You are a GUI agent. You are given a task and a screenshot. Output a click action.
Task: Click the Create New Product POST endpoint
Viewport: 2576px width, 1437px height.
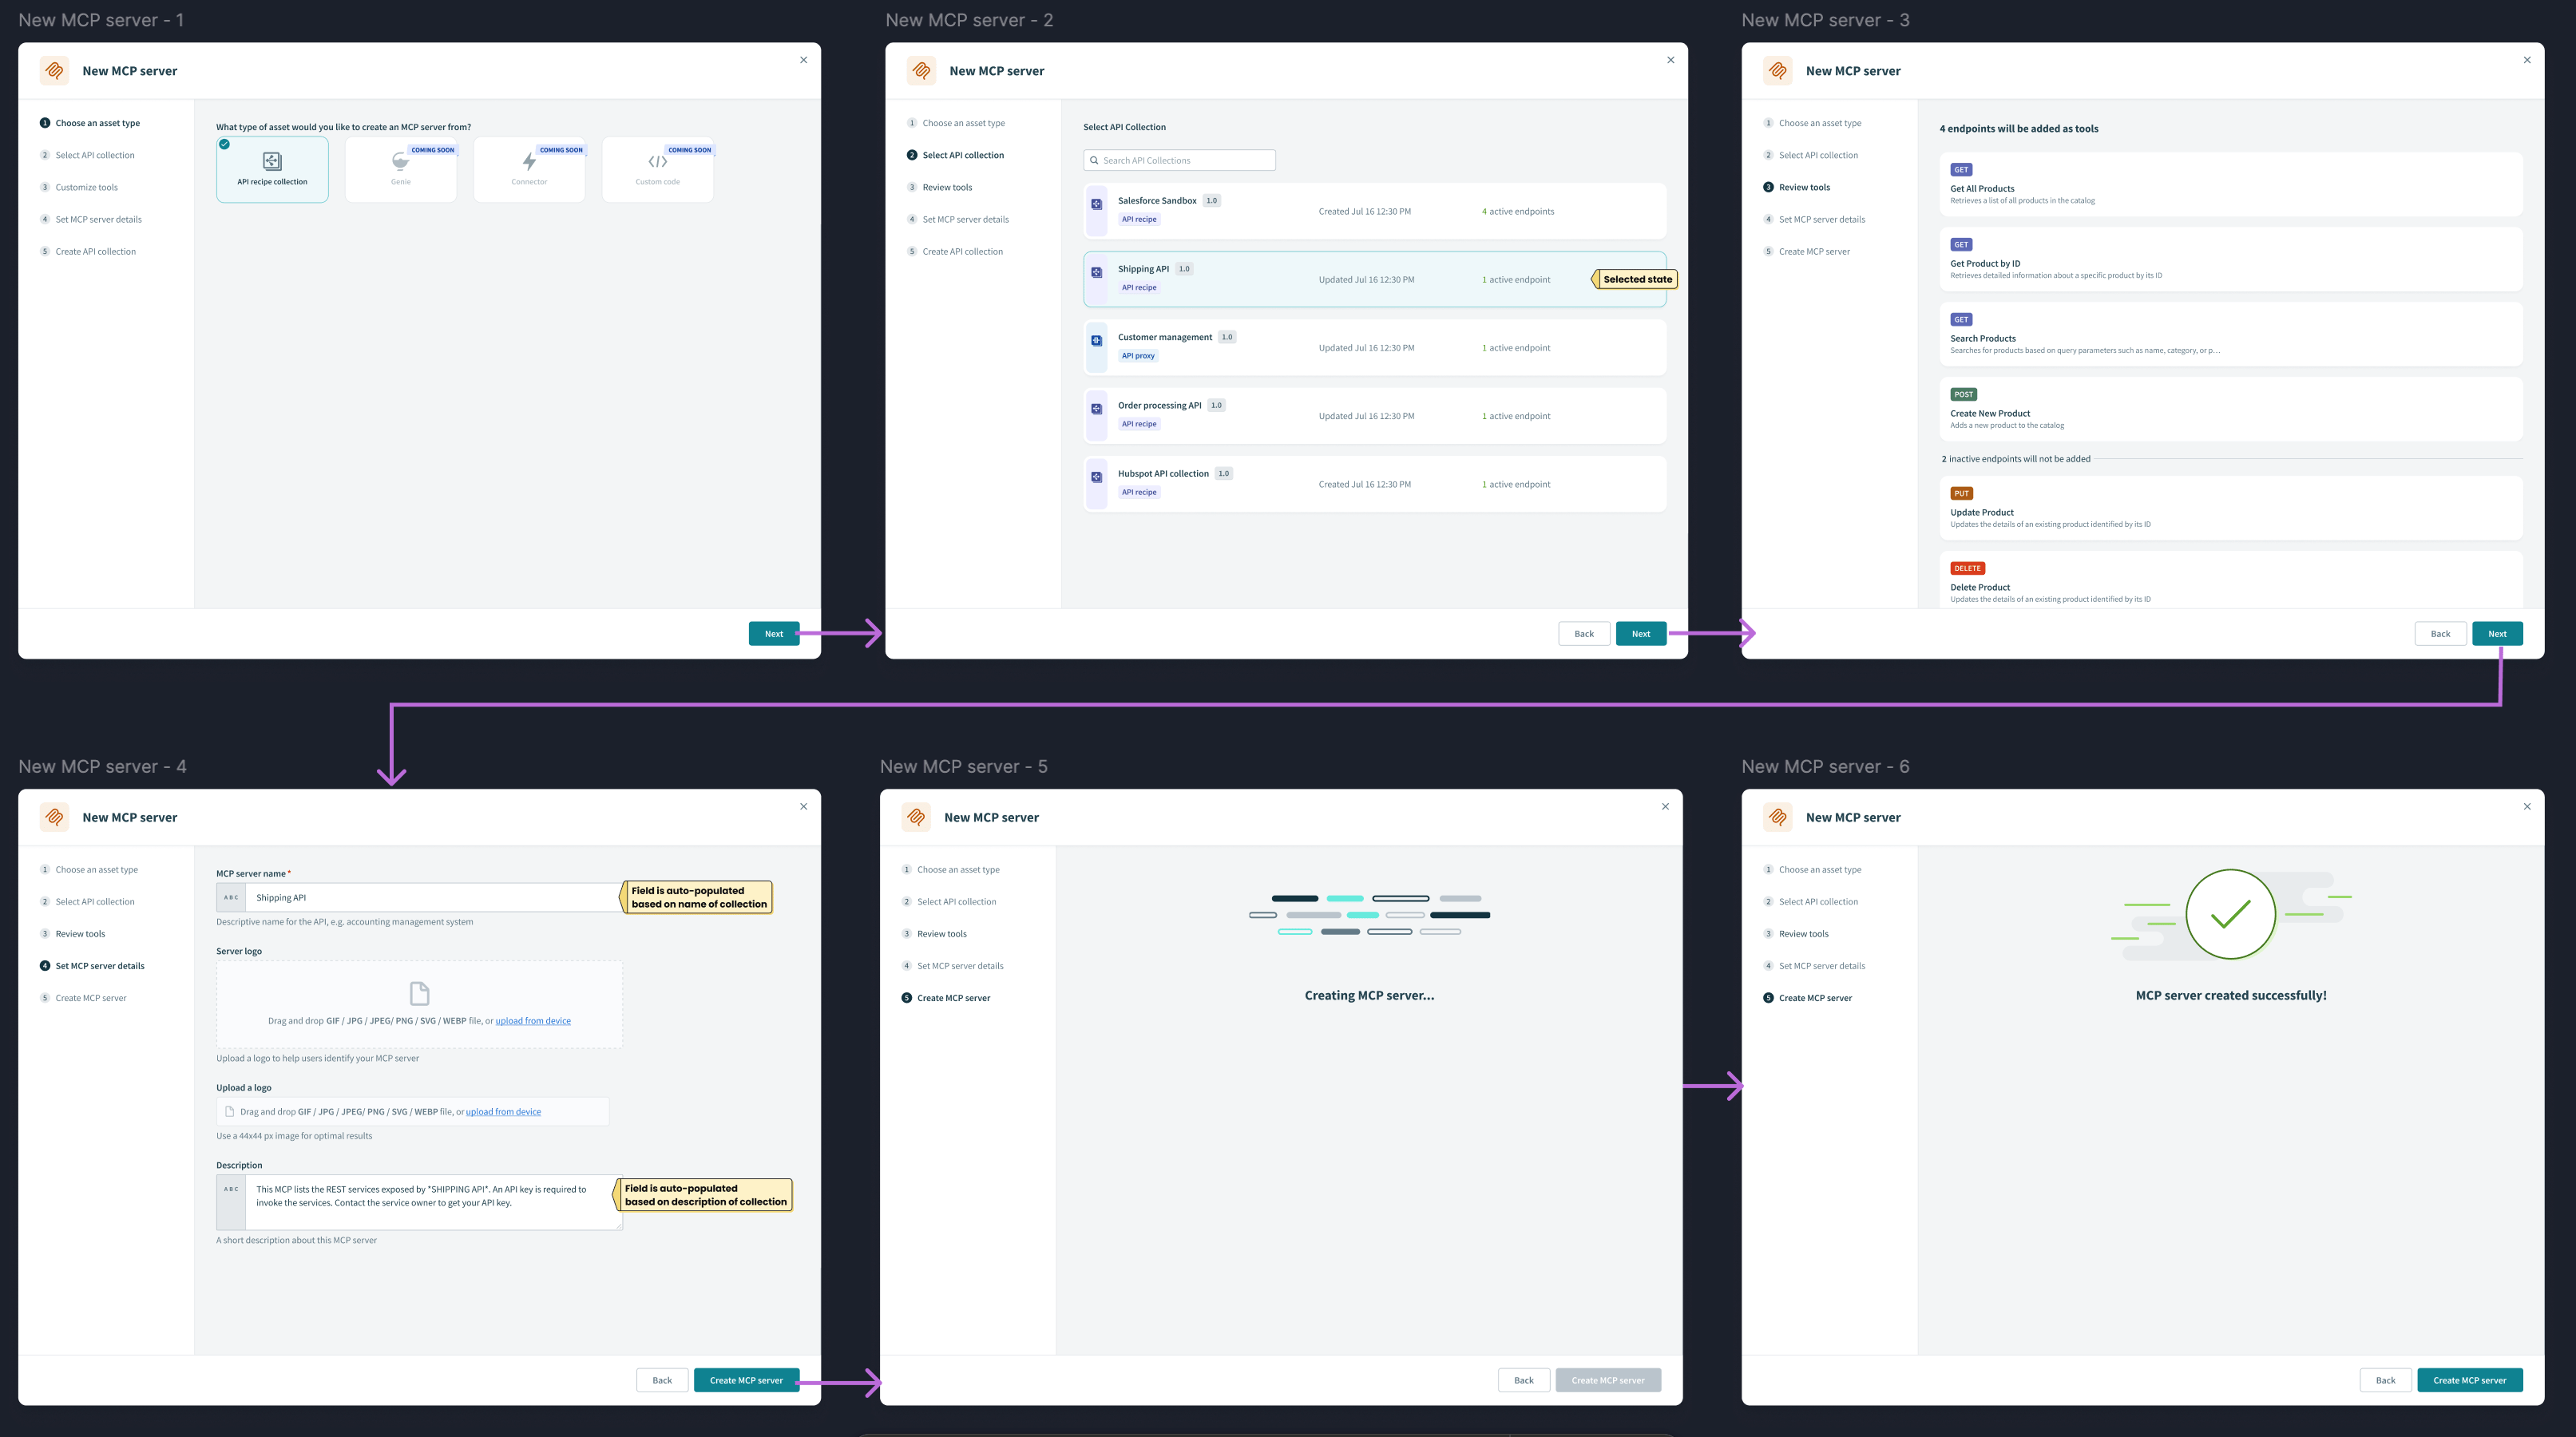[x=2230, y=409]
